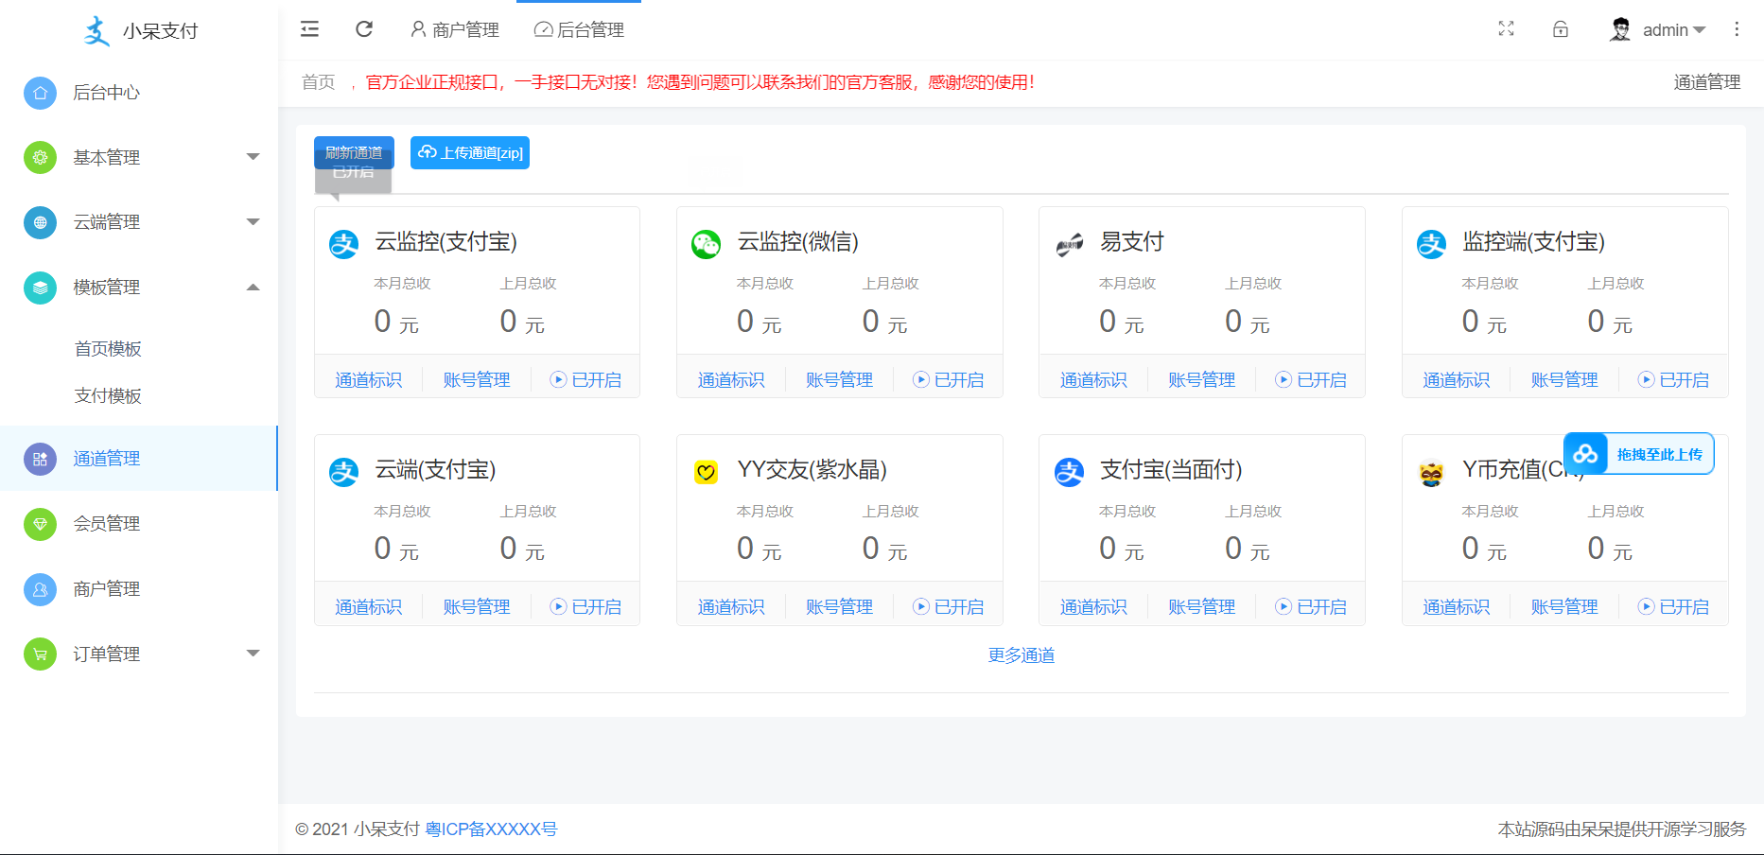The width and height of the screenshot is (1764, 855).
Task: Click the 小呆支付 logo icon
Action: pyautogui.click(x=96, y=30)
